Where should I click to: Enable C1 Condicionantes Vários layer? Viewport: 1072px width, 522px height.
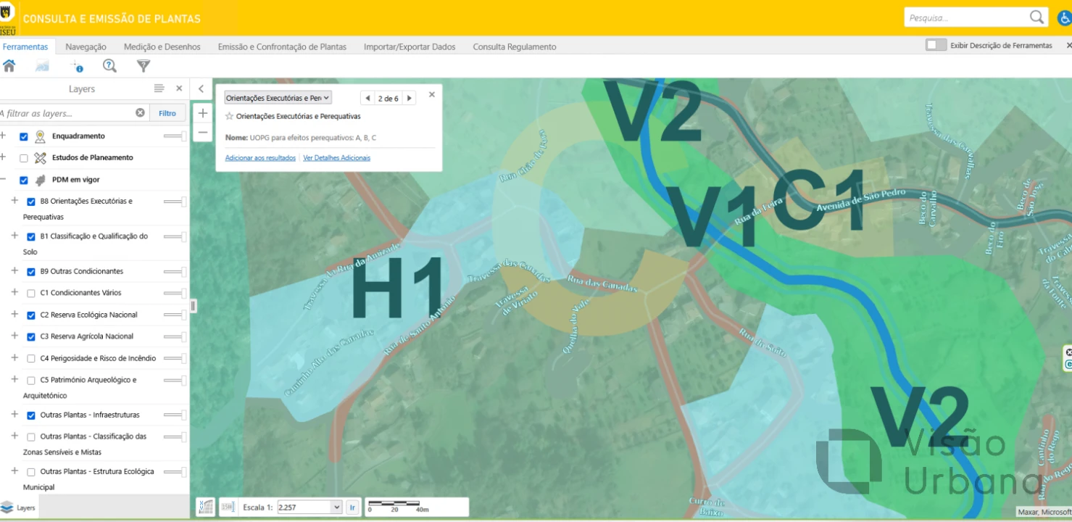coord(31,294)
